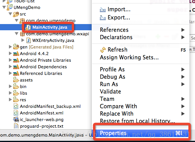Viewport: 195px width, 142px height.
Task: Collapse the com.demo.umengdemo package
Action: pyautogui.click(x=16, y=21)
